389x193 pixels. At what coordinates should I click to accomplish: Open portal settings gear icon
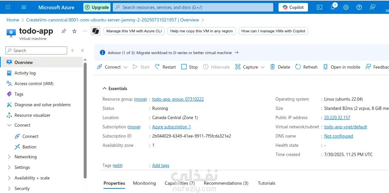tap(346, 7)
